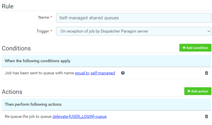Select the 'Re-queue the job' action row
The height and width of the screenshot is (125, 212).
coord(28,117)
